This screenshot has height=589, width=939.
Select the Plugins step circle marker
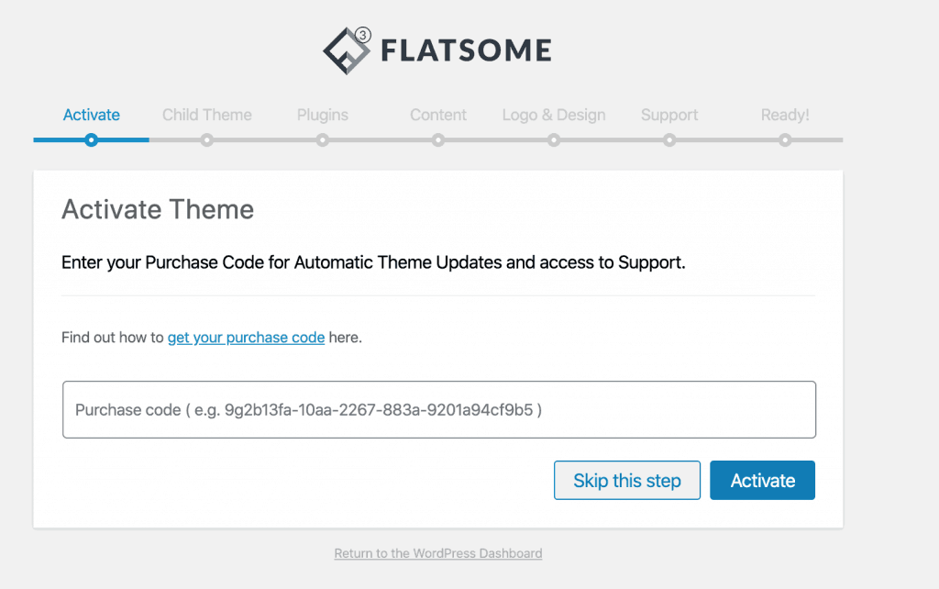click(322, 139)
